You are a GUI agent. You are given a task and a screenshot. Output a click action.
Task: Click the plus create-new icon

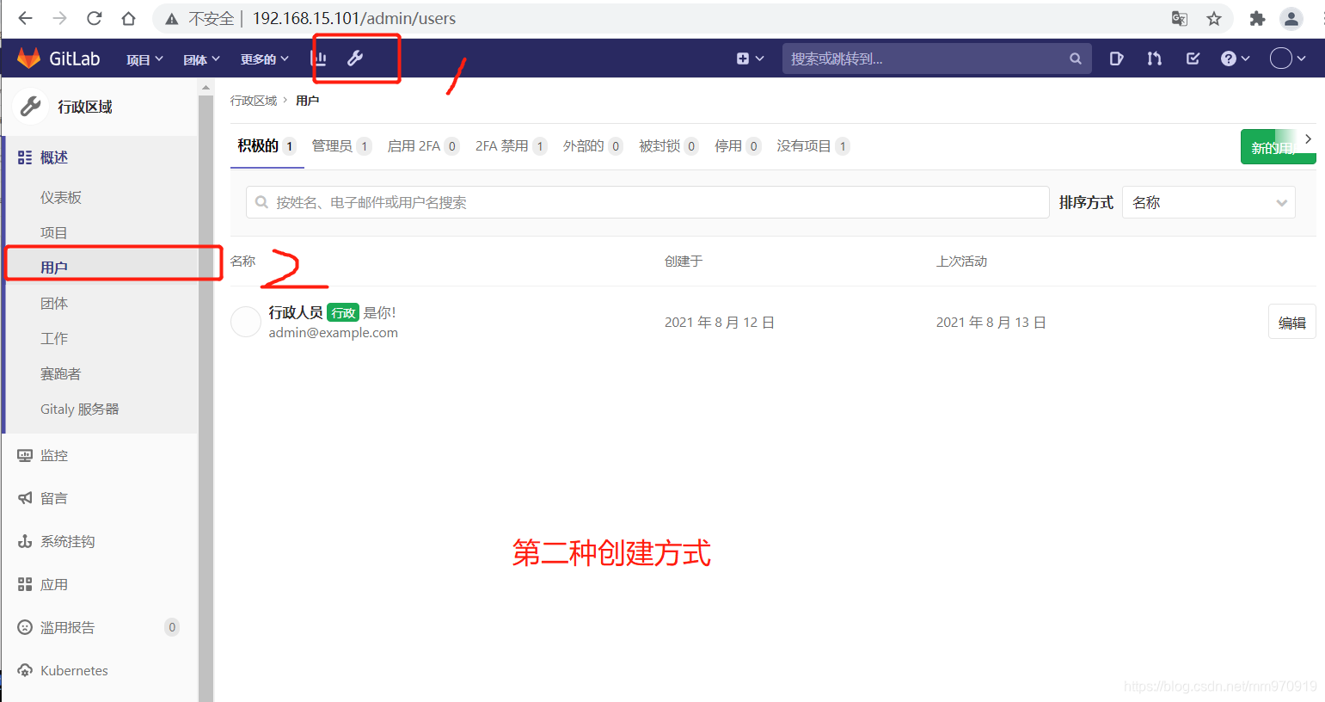tap(743, 58)
